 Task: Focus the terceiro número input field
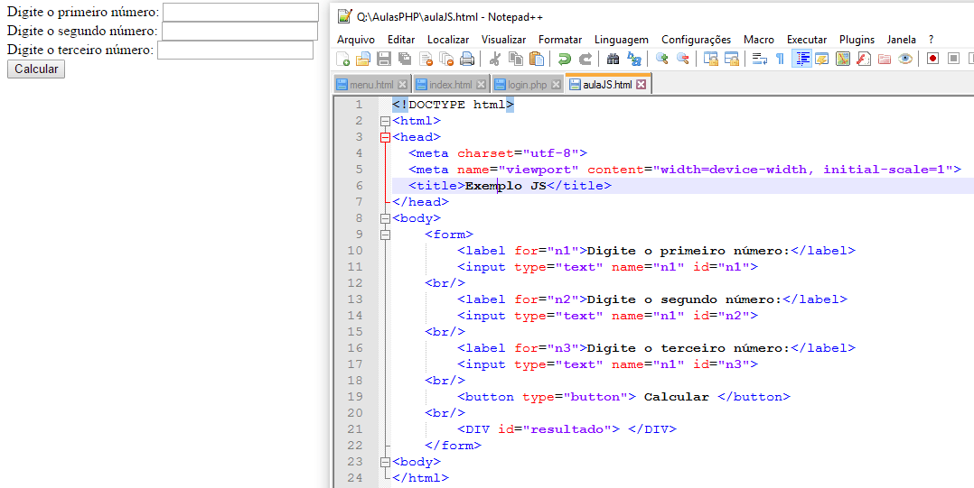point(236,50)
